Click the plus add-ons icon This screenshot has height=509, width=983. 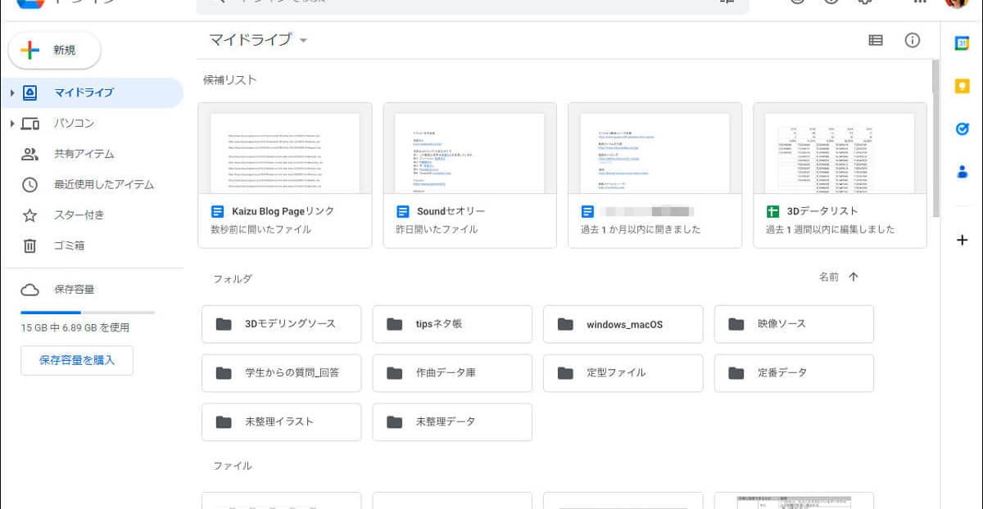(x=963, y=240)
